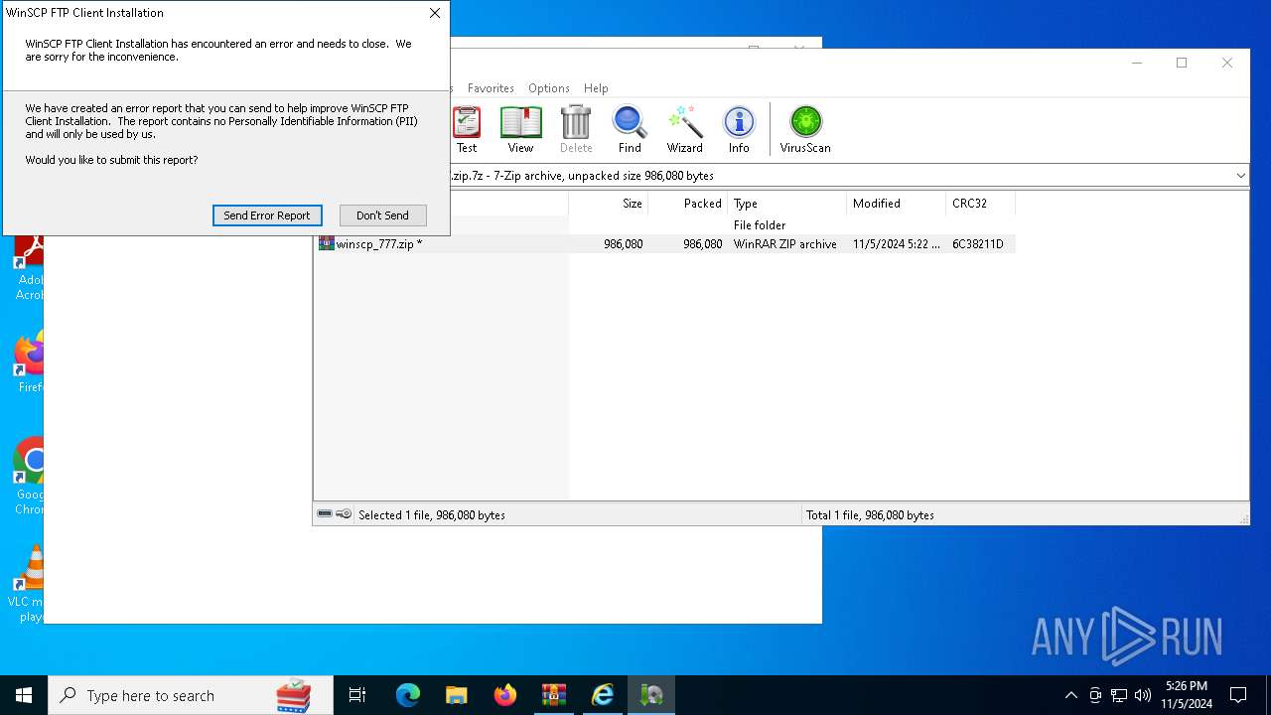This screenshot has height=715, width=1271.
Task: Click 'Total 1 file, 986,080 bytes' status text
Action: [x=870, y=515]
